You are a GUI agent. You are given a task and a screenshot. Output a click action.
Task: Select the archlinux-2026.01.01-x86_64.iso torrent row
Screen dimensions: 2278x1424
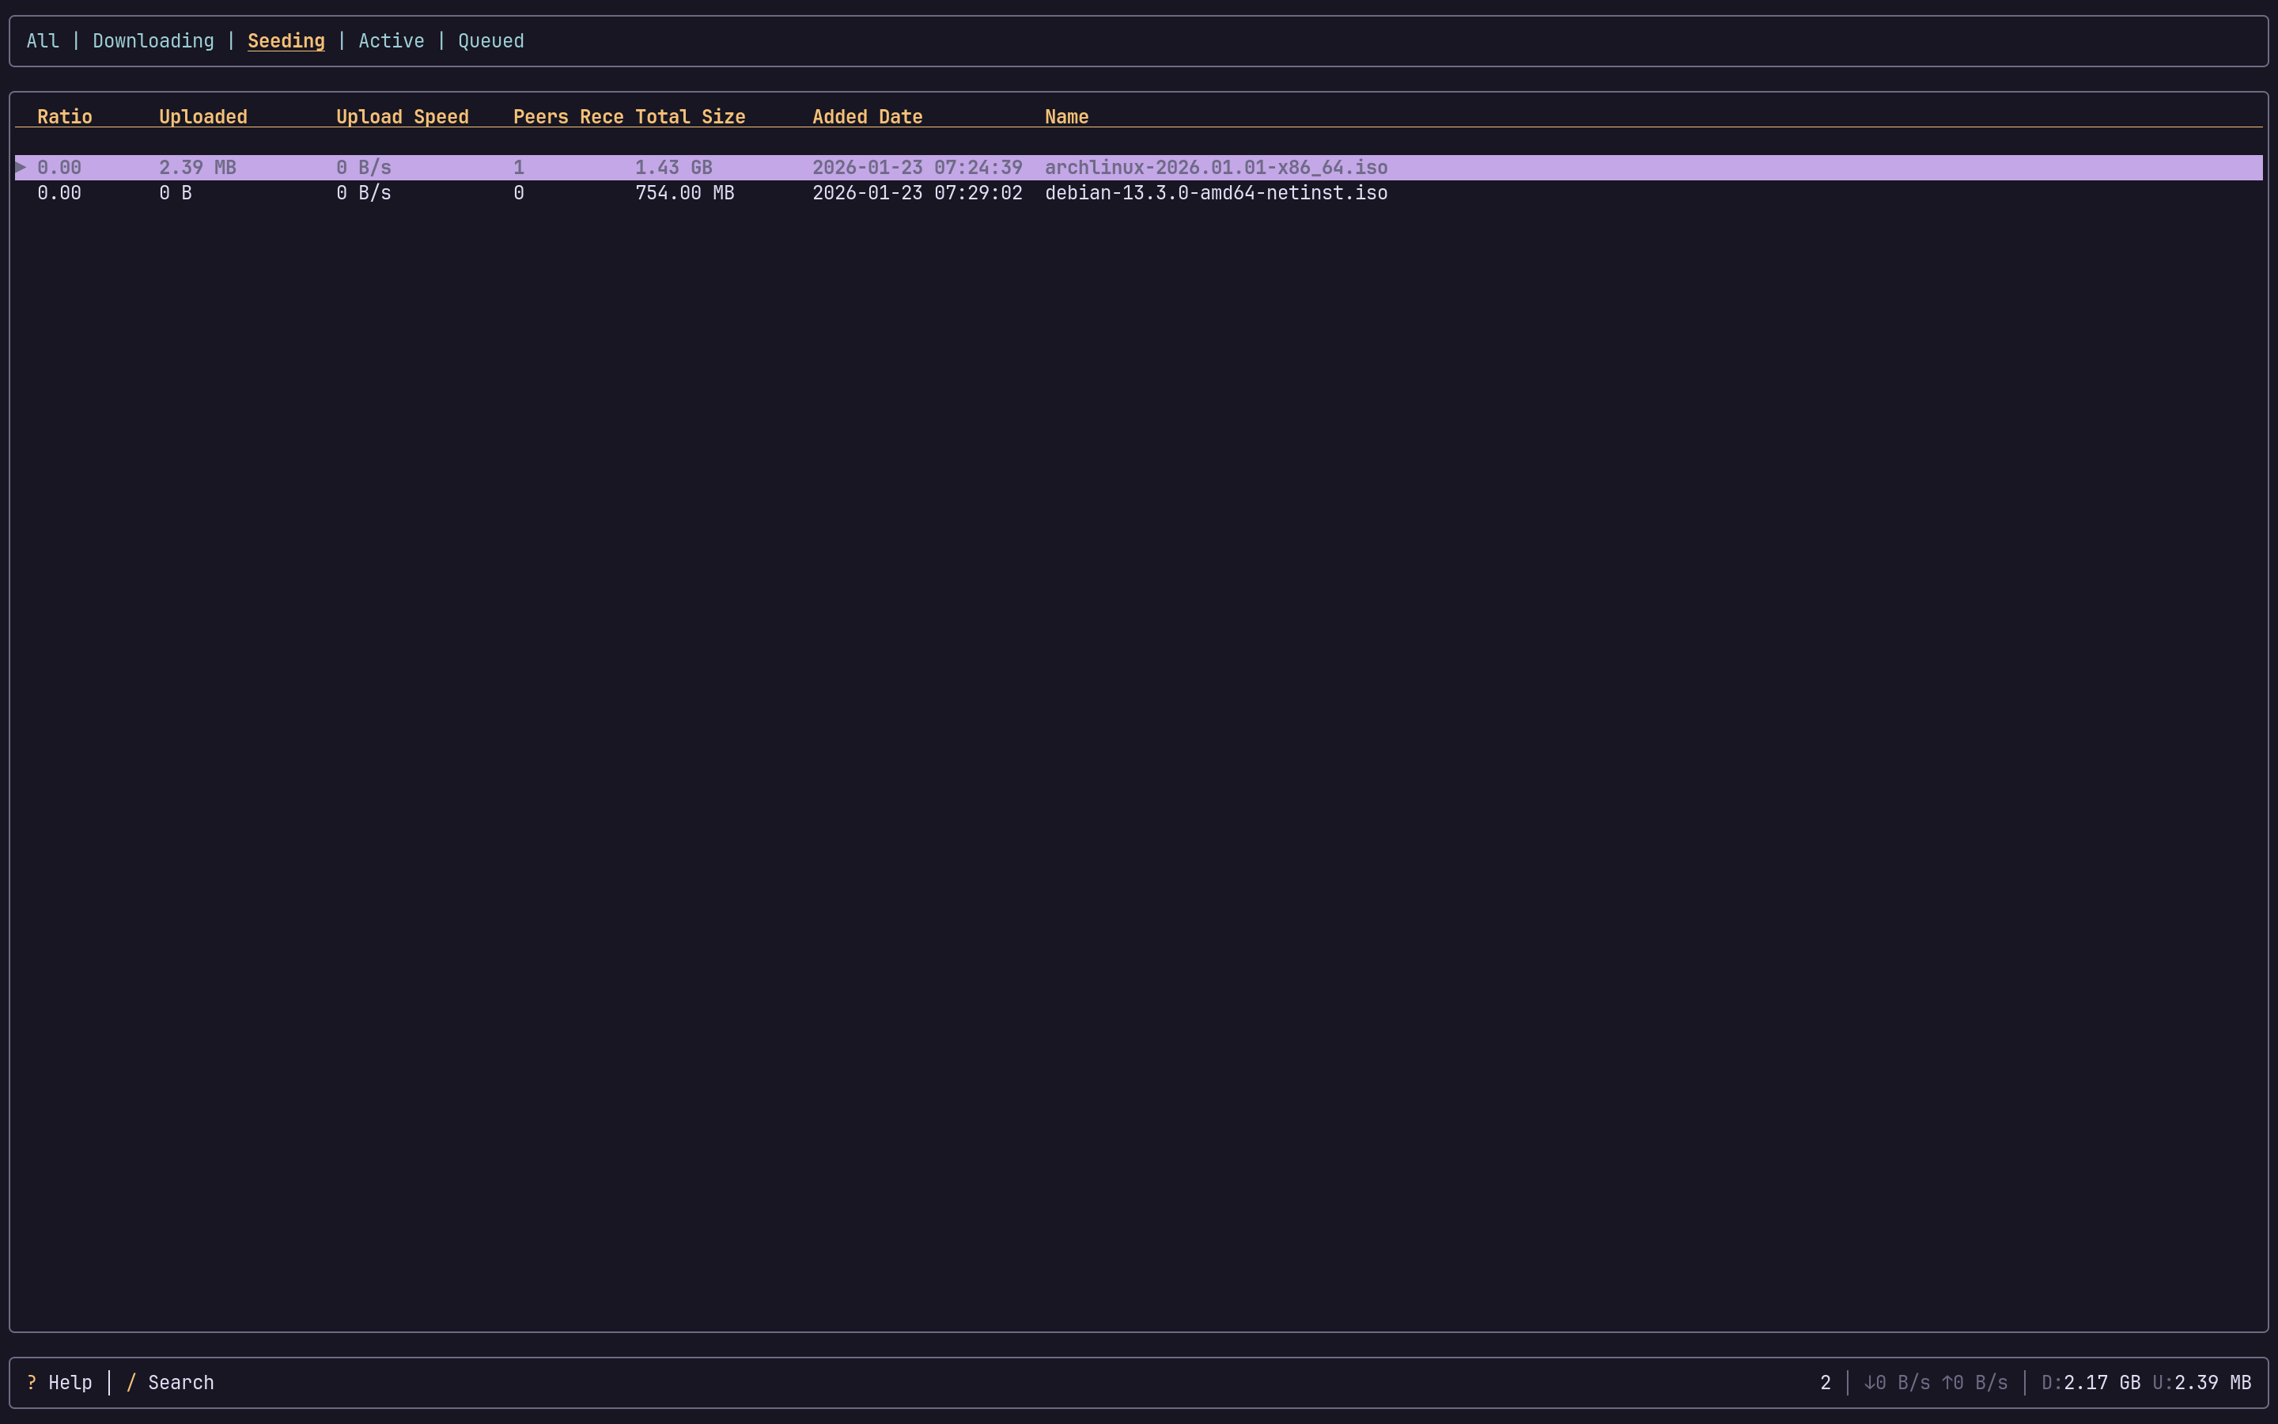point(1215,167)
